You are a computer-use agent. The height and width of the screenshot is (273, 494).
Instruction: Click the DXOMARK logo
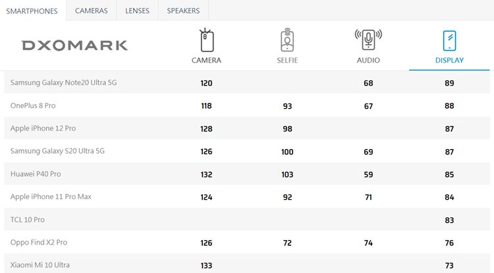coord(74,45)
